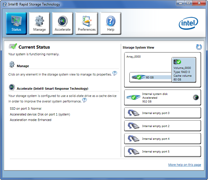Select the Internal system disk 932 GB
The width and height of the screenshot is (208, 180).
(x=163, y=98)
